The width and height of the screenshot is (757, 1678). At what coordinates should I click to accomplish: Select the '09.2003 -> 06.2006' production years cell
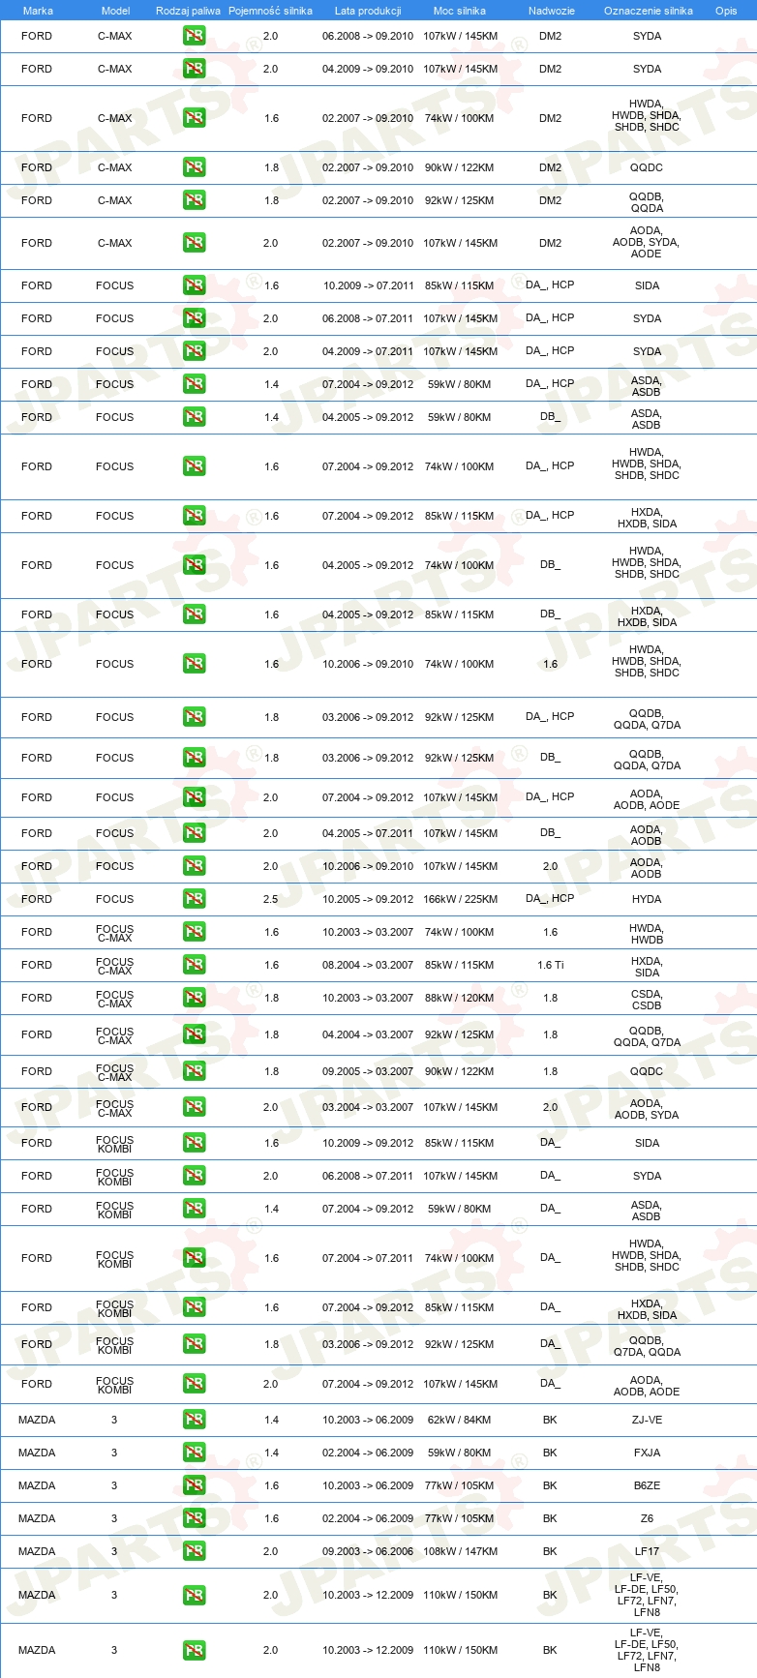[368, 1551]
